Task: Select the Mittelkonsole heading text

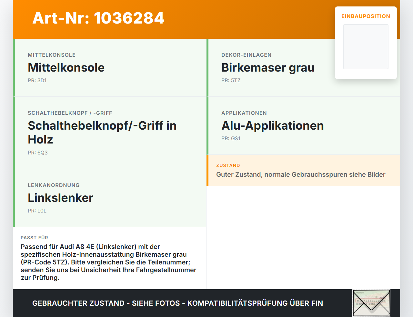Action: point(66,68)
